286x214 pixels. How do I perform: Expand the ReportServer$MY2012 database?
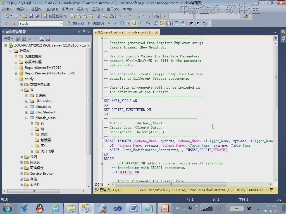[x=16, y=68]
